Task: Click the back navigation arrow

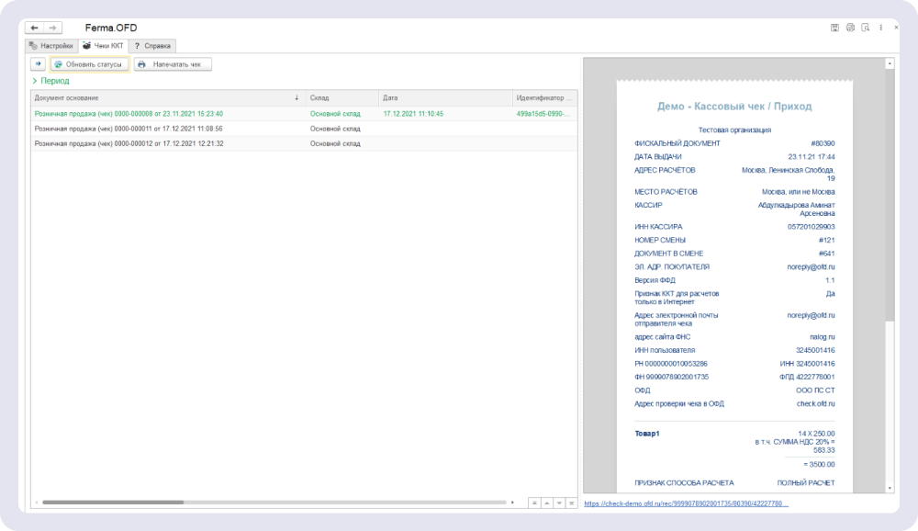Action: click(35, 28)
